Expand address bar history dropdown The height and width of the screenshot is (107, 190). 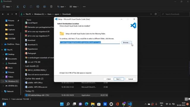(x=151, y=14)
